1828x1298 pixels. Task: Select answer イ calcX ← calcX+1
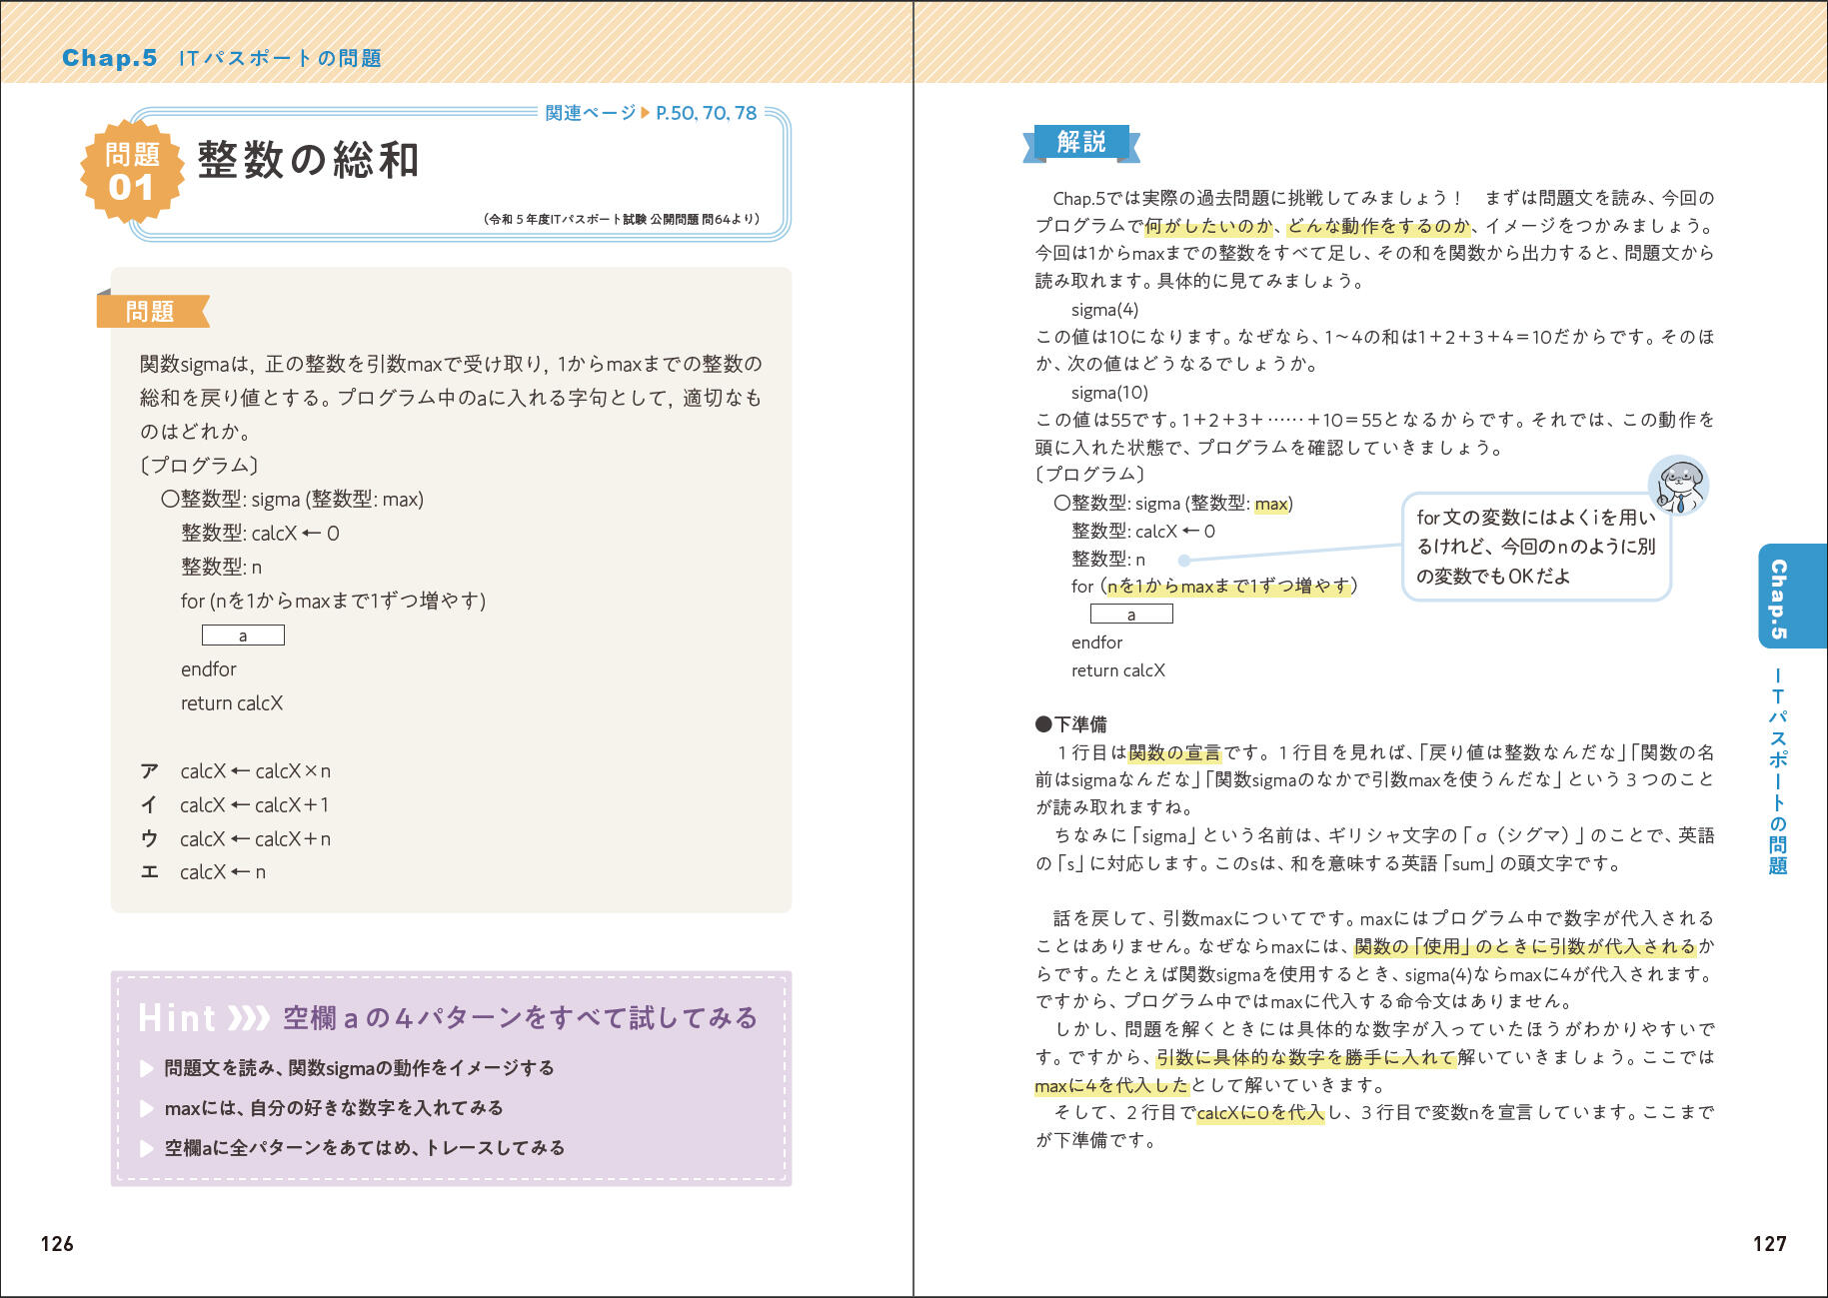235,804
